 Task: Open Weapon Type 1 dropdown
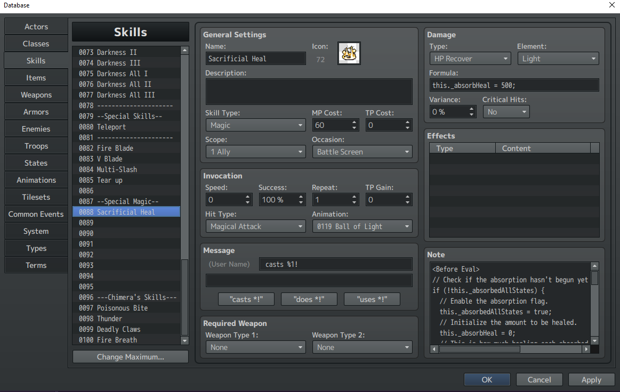coord(255,347)
